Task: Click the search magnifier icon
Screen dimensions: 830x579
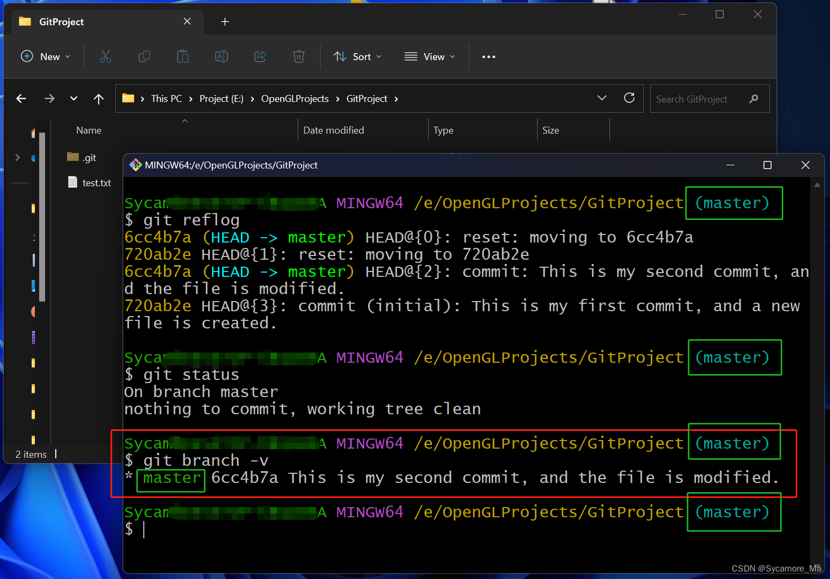Action: click(x=754, y=99)
